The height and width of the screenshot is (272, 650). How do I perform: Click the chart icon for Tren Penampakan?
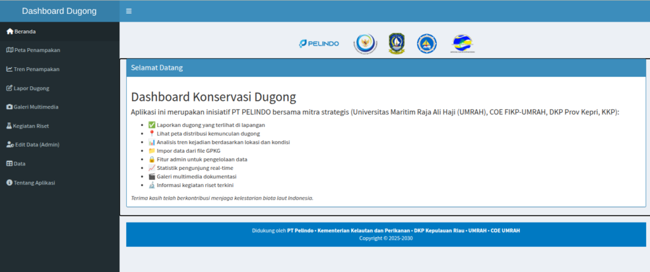point(10,69)
